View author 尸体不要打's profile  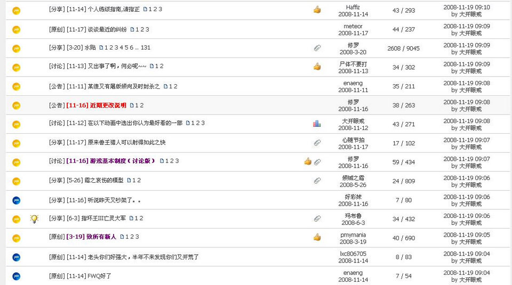pos(353,64)
